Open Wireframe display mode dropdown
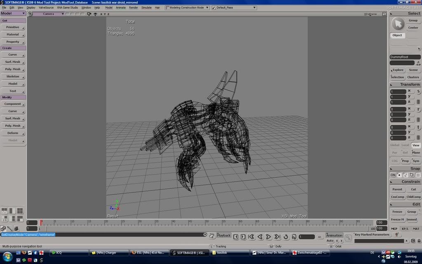422x264 pixels. point(370,14)
